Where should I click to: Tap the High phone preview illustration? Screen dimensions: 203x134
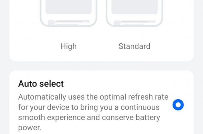(68, 13)
